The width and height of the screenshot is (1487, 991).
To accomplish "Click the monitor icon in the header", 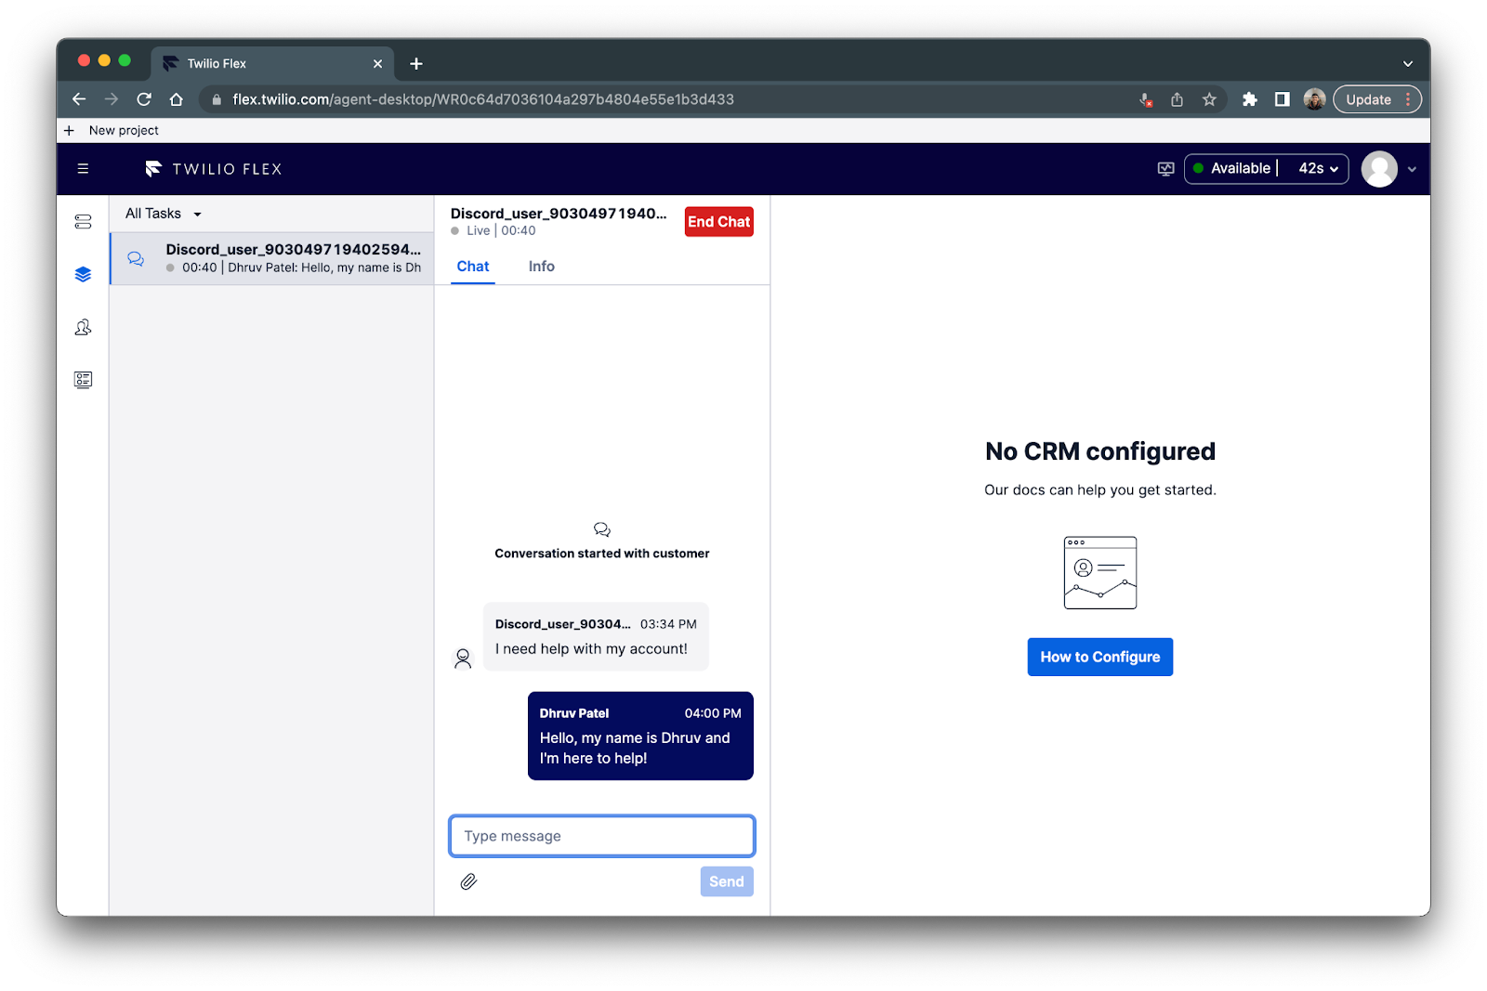I will coord(1165,169).
